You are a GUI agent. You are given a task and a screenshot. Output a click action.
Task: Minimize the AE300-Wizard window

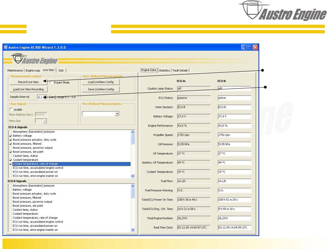(x=244, y=47)
